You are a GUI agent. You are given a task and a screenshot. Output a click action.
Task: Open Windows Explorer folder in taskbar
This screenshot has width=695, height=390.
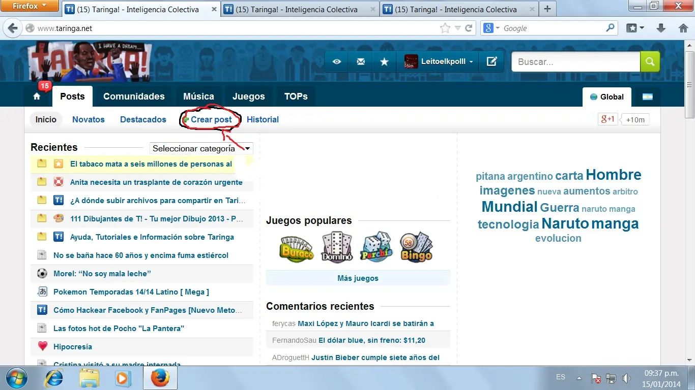tap(89, 378)
